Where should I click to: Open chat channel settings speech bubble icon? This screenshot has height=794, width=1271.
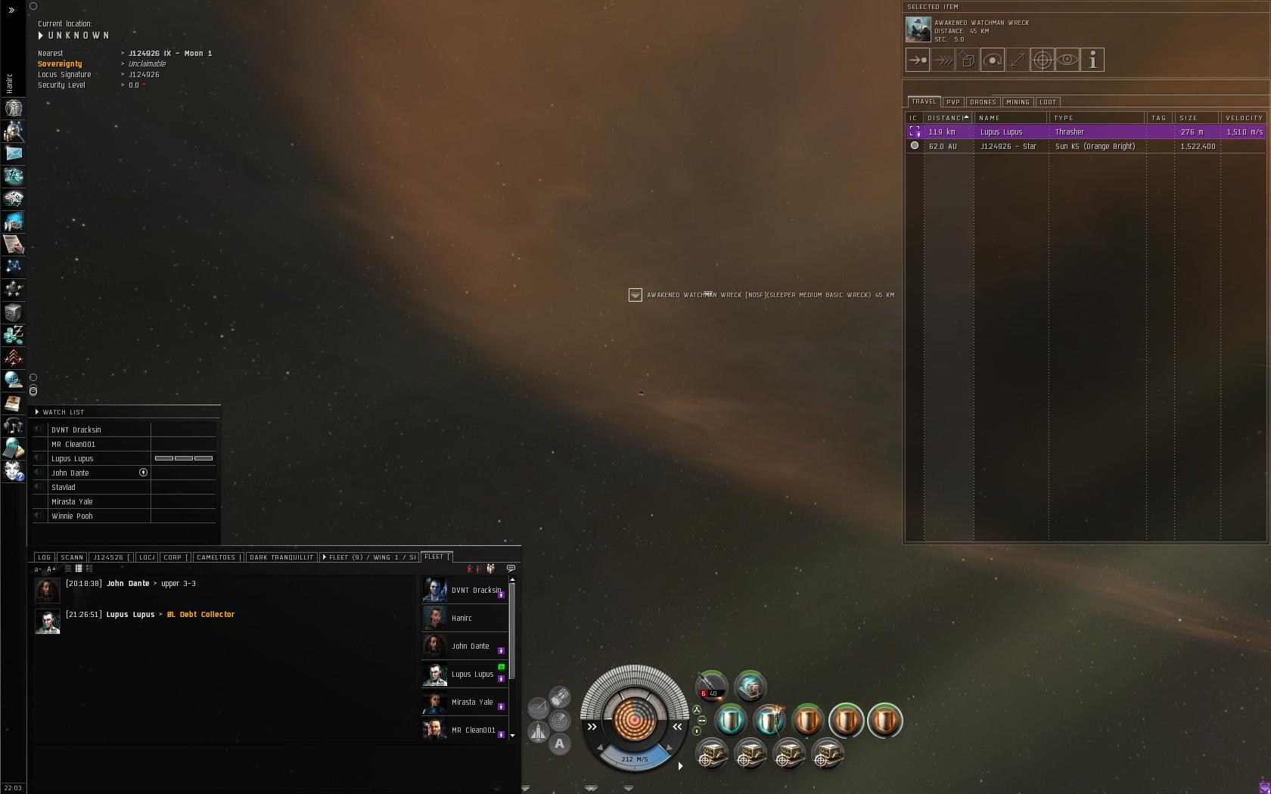tap(511, 569)
